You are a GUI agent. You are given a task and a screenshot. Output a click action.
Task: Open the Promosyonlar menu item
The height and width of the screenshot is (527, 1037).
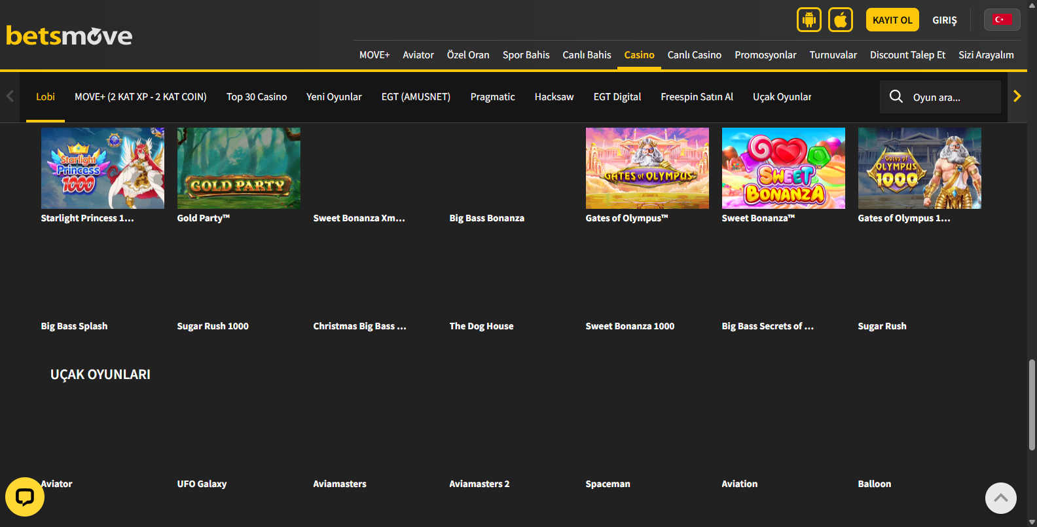pos(765,55)
